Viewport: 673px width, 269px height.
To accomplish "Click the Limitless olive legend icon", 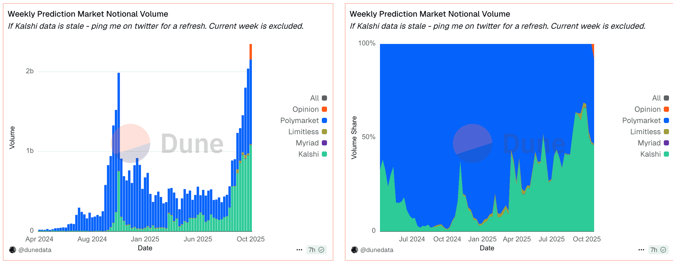I will 324,132.
